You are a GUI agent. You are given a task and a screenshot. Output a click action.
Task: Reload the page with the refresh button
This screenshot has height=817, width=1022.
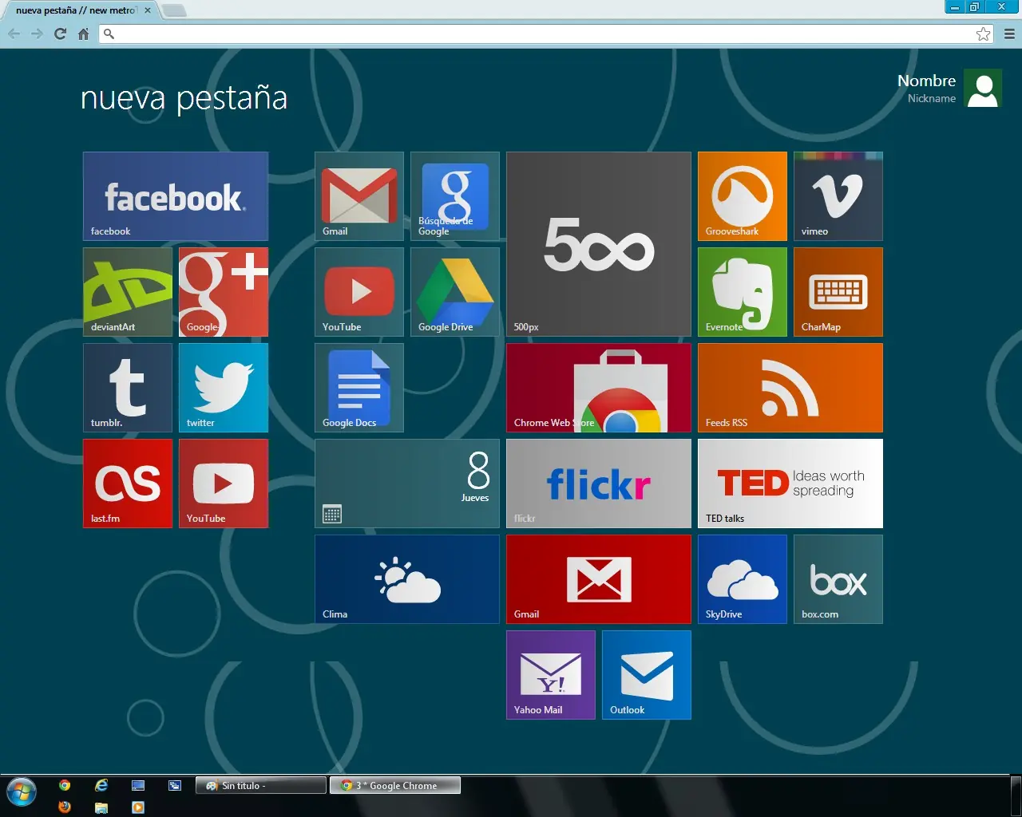click(60, 34)
